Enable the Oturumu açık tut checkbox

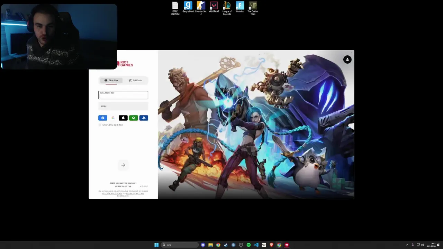pos(100,125)
